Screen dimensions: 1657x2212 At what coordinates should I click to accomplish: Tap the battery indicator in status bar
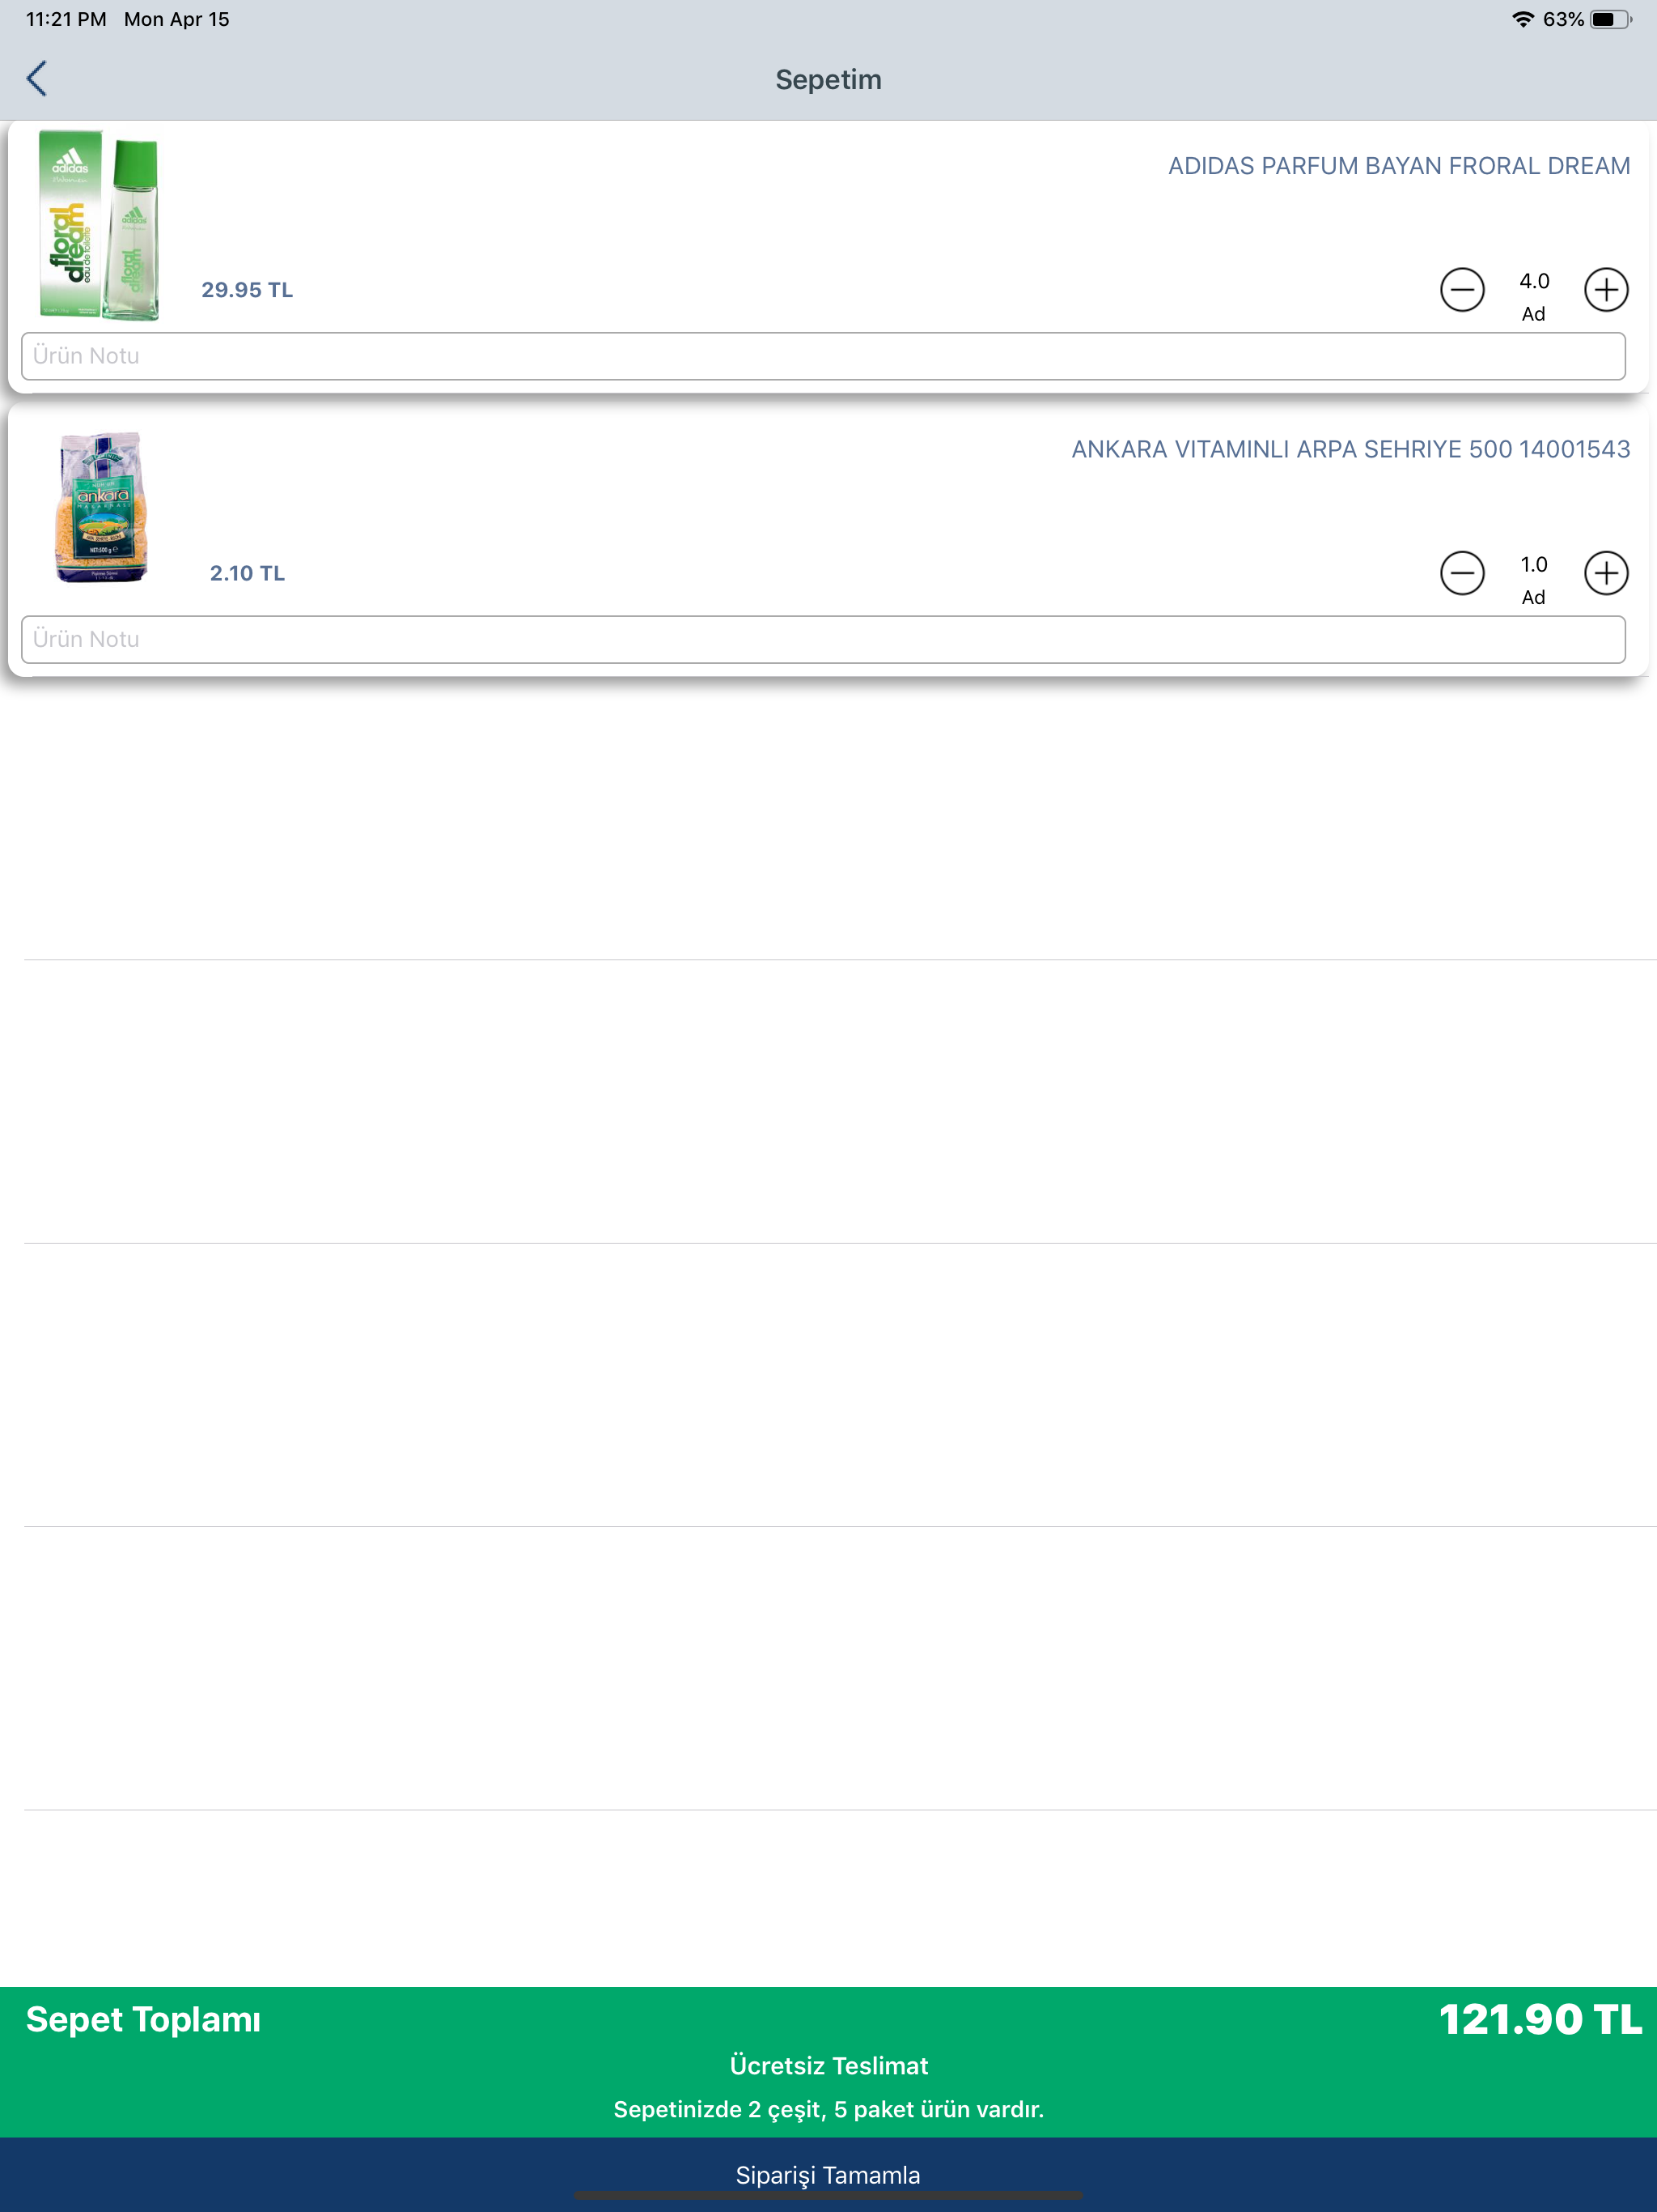[1611, 19]
